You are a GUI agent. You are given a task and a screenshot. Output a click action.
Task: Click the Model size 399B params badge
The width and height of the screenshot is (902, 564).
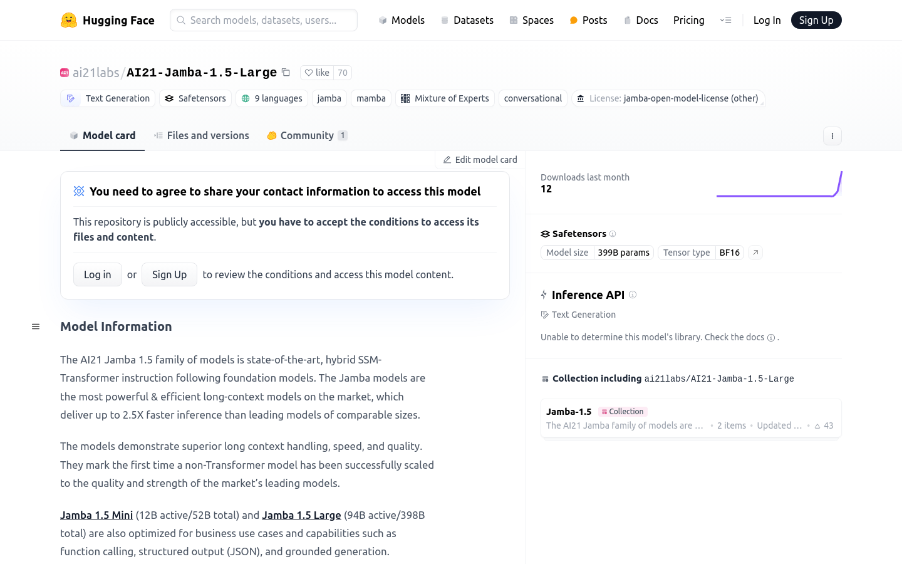[x=597, y=253]
